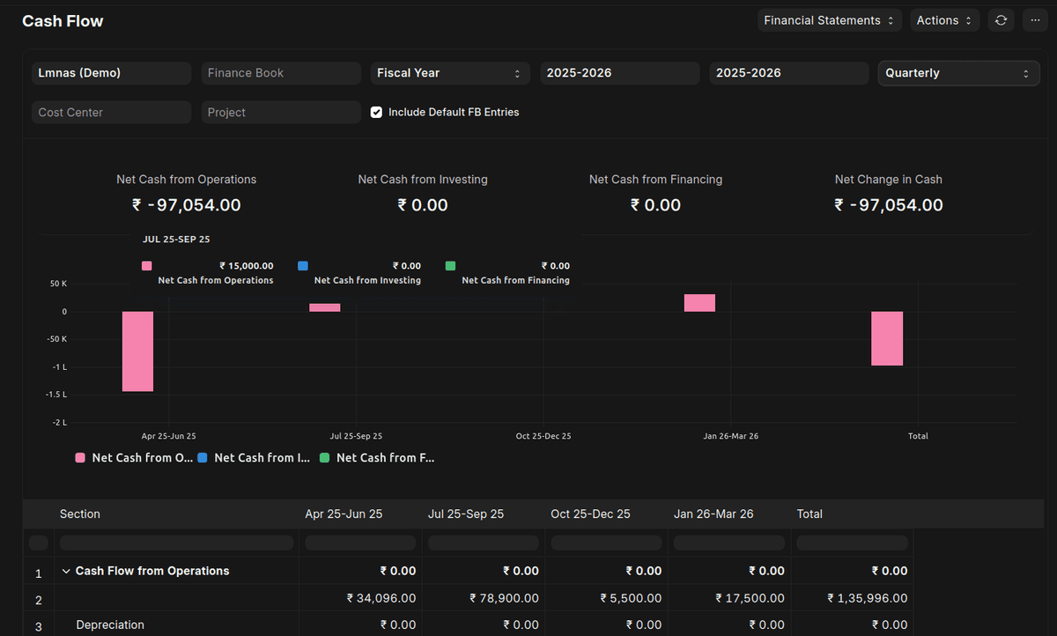The image size is (1057, 636).
Task: Click the Jan 26-Mar 26 table column header
Action: click(713, 514)
